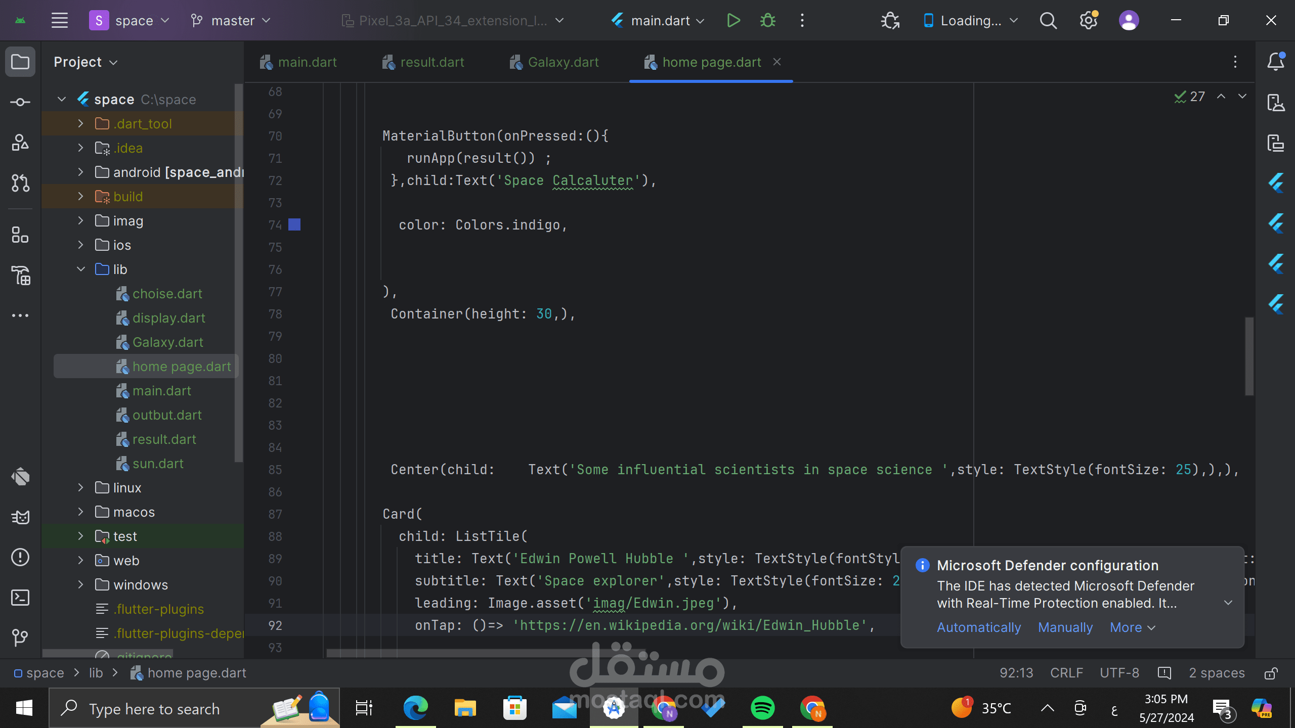
Task: Open the Device Manager tool window
Action: tap(1276, 102)
